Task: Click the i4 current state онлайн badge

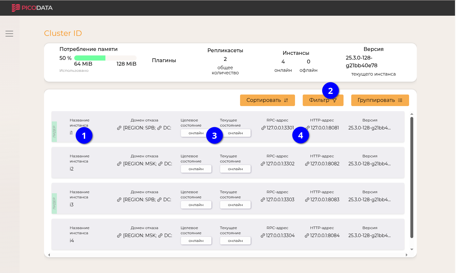Action: point(235,241)
